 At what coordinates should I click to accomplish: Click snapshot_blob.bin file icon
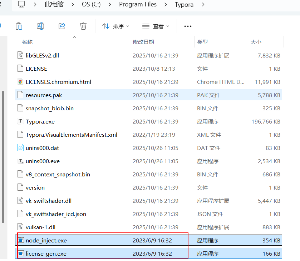tap(20, 108)
